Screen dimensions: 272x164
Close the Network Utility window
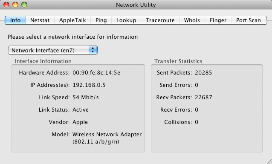[6, 5]
